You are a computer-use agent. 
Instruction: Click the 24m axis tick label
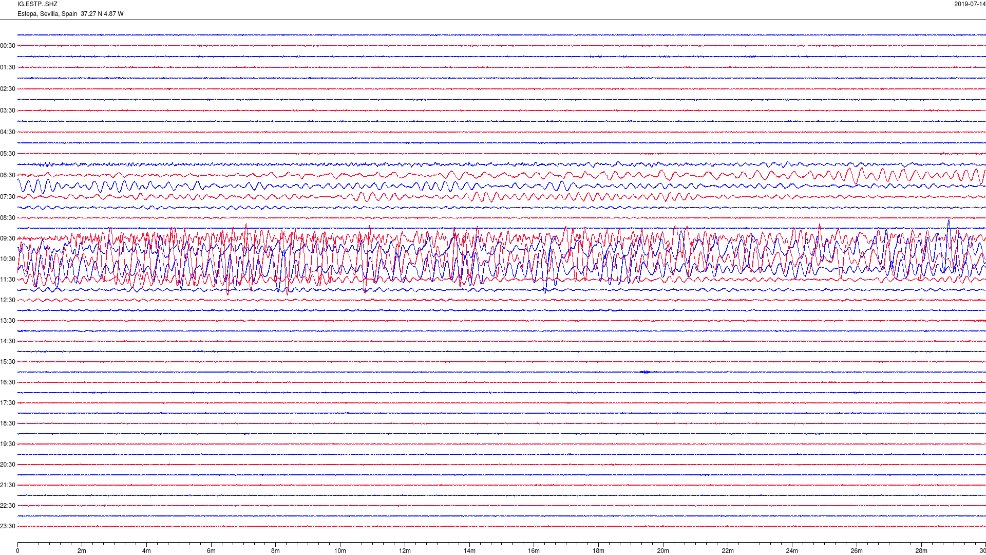pos(792,551)
